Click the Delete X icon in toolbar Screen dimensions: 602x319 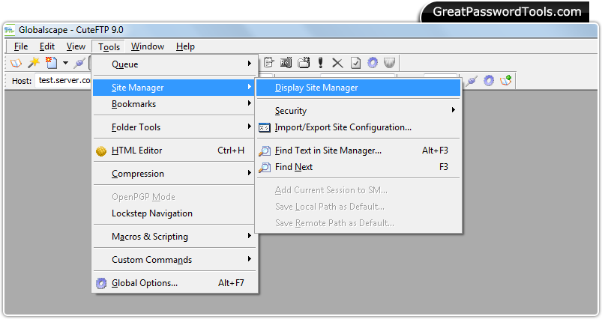337,63
